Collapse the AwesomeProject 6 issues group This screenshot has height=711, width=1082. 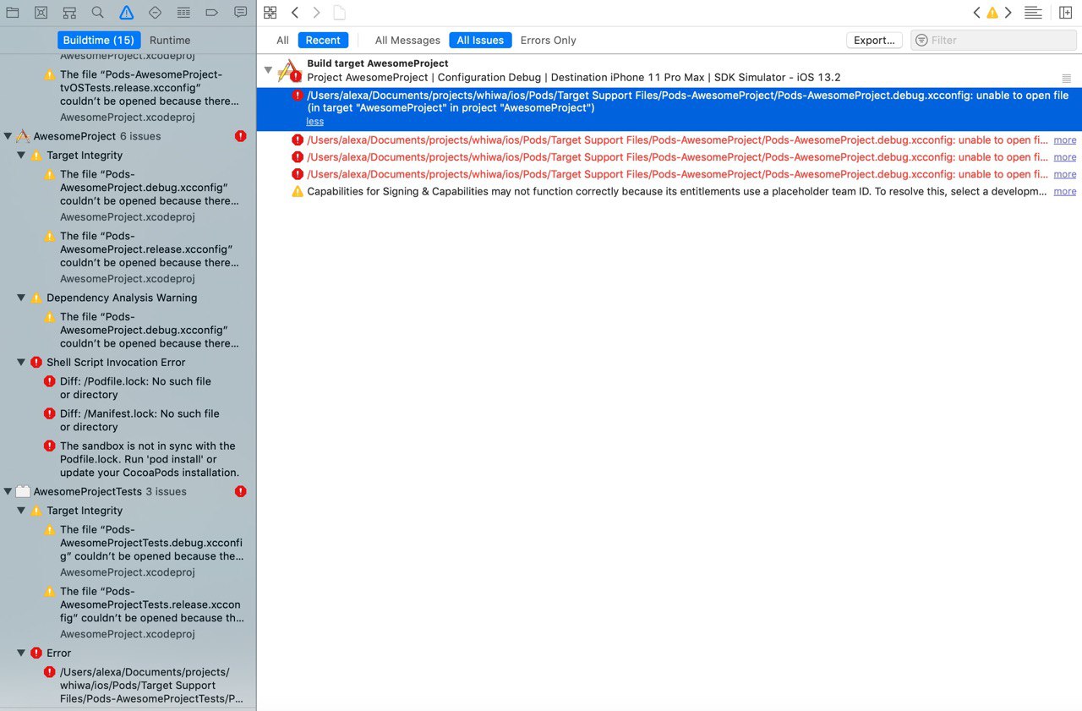(8, 136)
